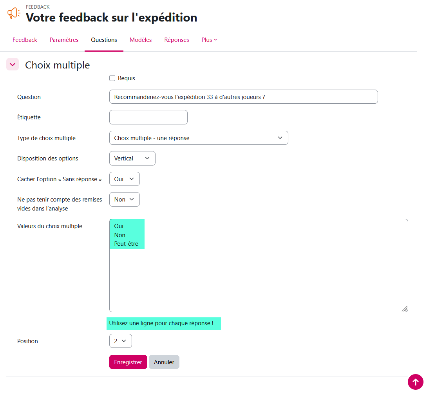Collapse the Choix multiple section chevron
427x396 pixels.
[13, 65]
